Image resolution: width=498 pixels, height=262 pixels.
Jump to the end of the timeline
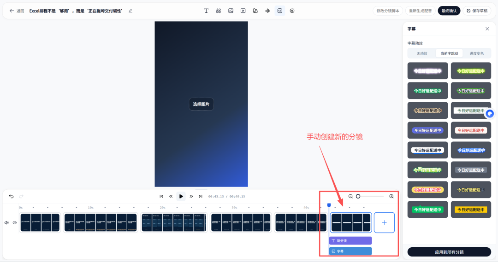[x=201, y=196]
